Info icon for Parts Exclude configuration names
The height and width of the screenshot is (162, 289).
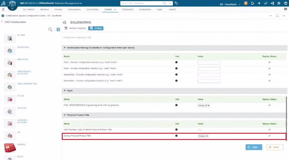(x=176, y=62)
